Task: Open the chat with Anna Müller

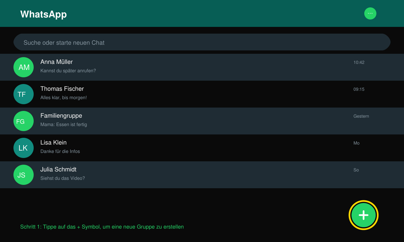Action: coord(202,67)
